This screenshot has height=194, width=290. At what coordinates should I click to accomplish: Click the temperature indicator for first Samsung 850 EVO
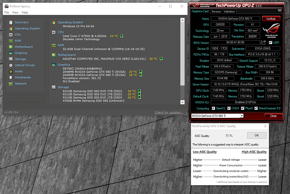[140, 91]
